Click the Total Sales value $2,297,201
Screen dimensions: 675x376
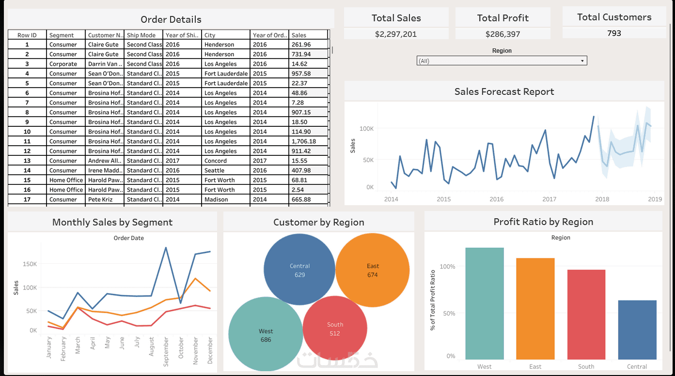396,34
